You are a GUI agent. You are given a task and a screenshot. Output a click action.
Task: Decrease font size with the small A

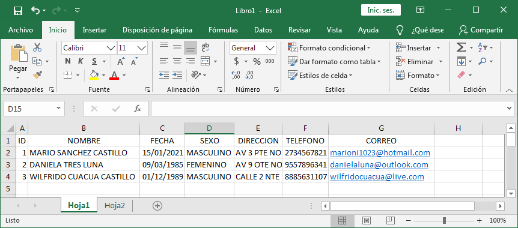click(x=134, y=61)
